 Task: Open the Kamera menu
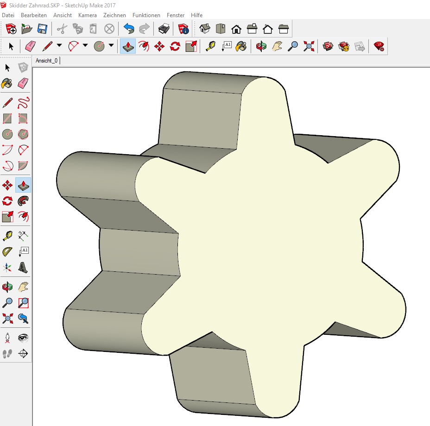point(88,15)
